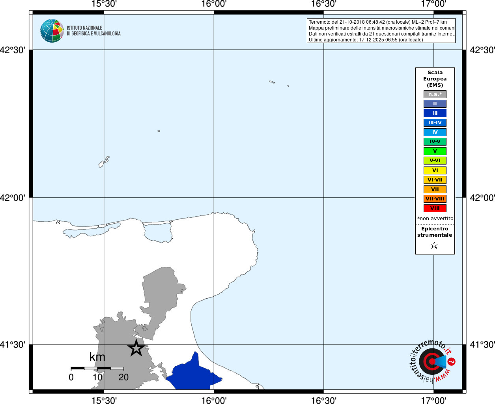Click the Scala Europea (EMS) legend title

[435, 79]
